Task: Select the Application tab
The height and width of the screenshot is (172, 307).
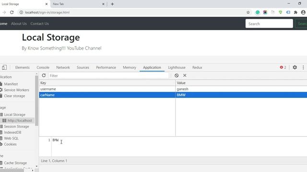Action: pyautogui.click(x=152, y=67)
